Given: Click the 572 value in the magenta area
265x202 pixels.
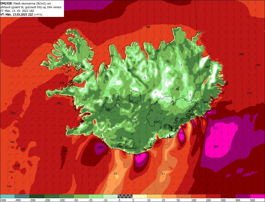Looking at the screenshot, I should [x=216, y=128].
